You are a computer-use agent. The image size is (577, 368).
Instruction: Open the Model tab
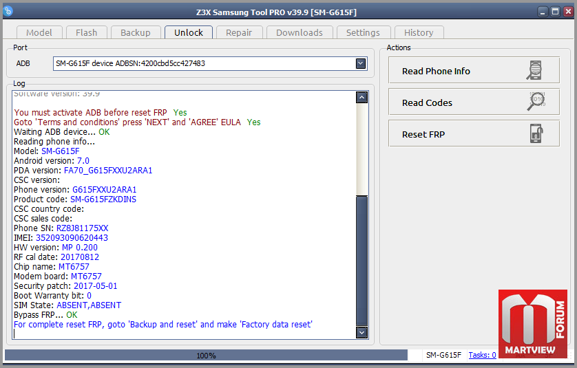pos(39,33)
